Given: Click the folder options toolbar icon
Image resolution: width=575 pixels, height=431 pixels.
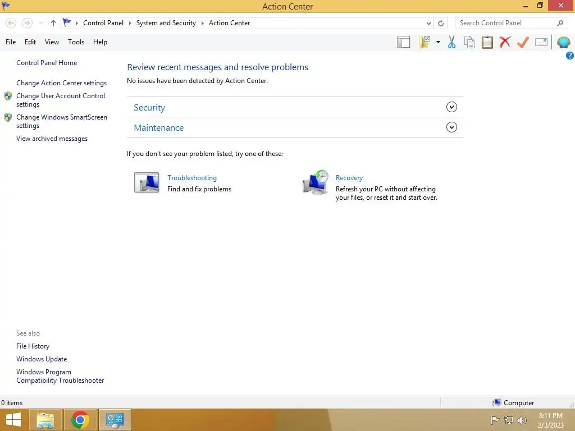Looking at the screenshot, I should click(425, 42).
